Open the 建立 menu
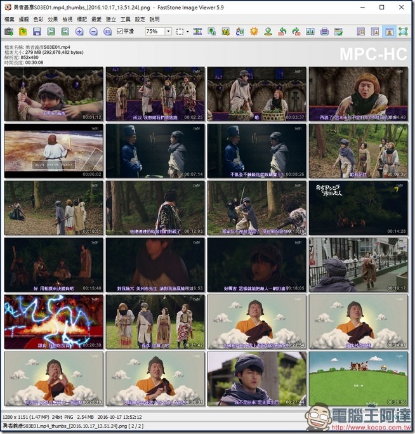Screen dimensions: 415x434 point(111,19)
